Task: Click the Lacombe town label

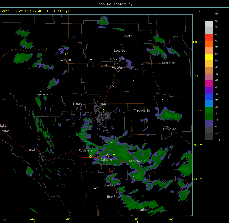Action: 120,51
